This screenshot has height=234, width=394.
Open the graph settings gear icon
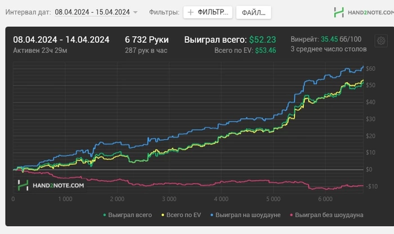(381, 40)
